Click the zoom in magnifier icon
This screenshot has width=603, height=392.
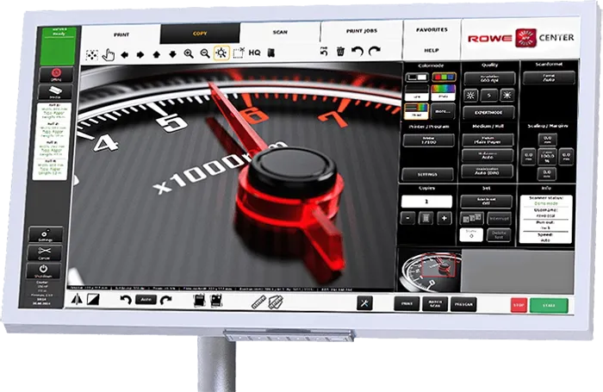[189, 53]
